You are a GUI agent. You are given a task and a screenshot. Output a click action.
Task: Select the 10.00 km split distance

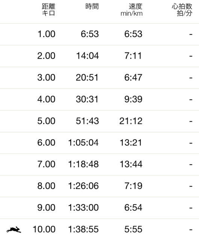44,229
